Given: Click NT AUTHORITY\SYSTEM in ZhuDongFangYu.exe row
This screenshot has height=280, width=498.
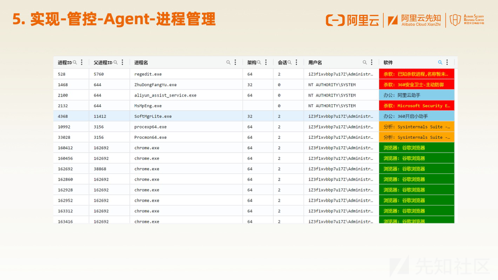Looking at the screenshot, I should click(x=332, y=85).
